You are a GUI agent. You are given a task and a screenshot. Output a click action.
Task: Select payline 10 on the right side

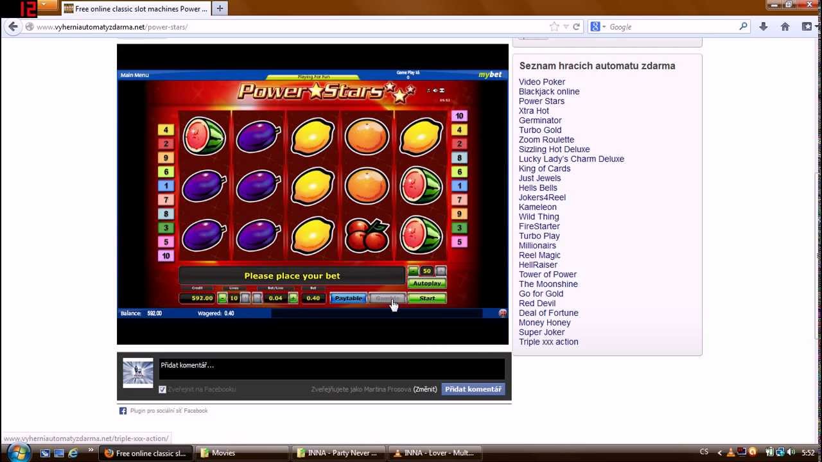click(459, 116)
